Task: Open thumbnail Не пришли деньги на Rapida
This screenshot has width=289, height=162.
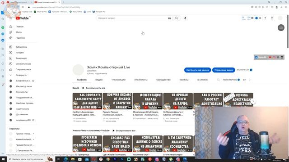Action: pos(178,101)
